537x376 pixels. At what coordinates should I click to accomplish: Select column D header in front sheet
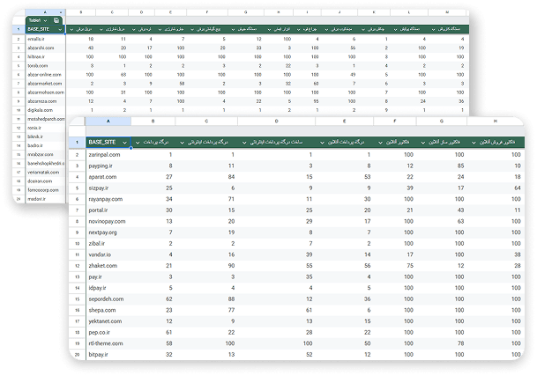click(276, 122)
